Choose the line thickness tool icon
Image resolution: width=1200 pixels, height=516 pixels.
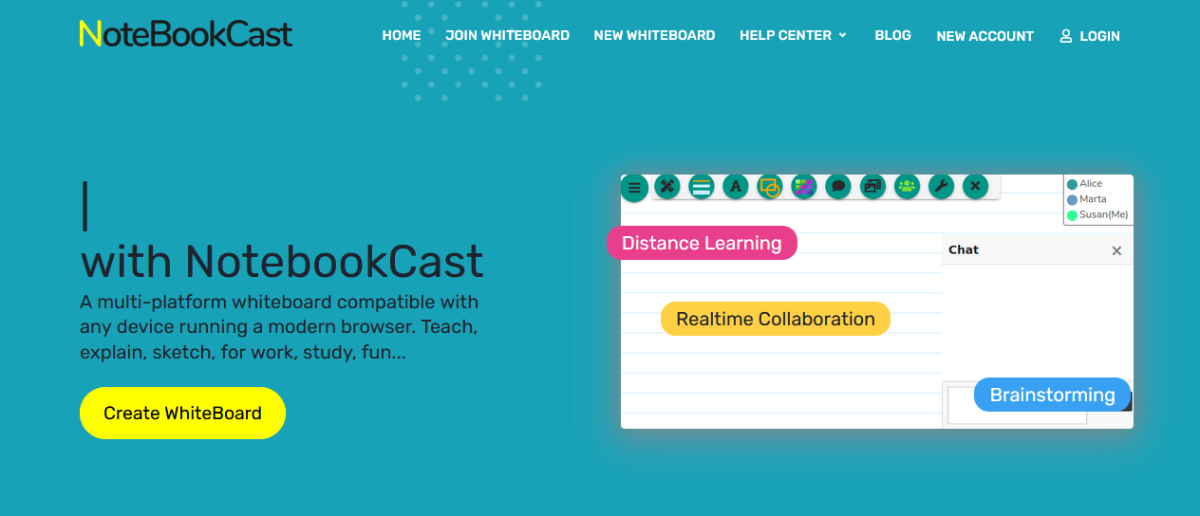702,186
